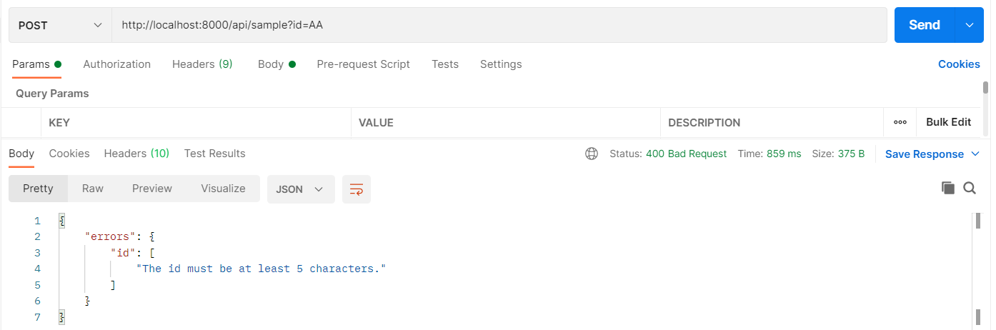The image size is (996, 330).
Task: Switch to the request Body tab
Action: (277, 64)
